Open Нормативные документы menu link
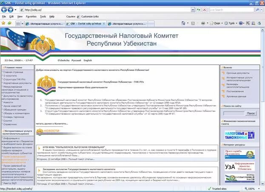Image resolution: width=265 pixels, height=192 pixels. click(x=17, y=83)
